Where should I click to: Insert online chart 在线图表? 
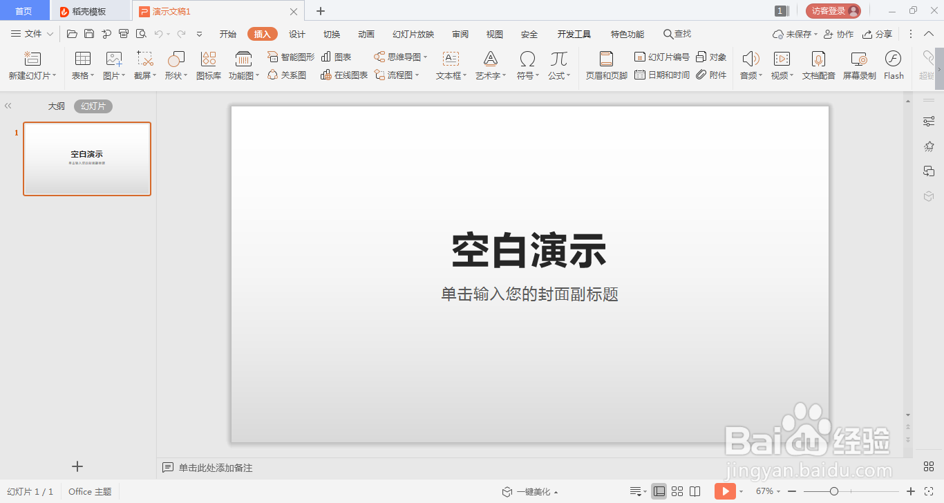pyautogui.click(x=344, y=75)
